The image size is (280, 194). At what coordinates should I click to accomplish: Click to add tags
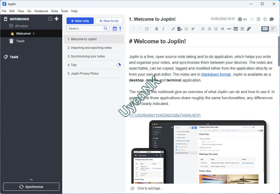tap(150, 188)
